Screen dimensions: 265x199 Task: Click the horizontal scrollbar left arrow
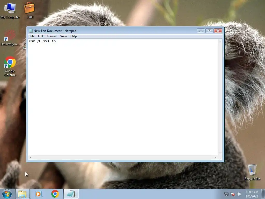(x=31, y=157)
